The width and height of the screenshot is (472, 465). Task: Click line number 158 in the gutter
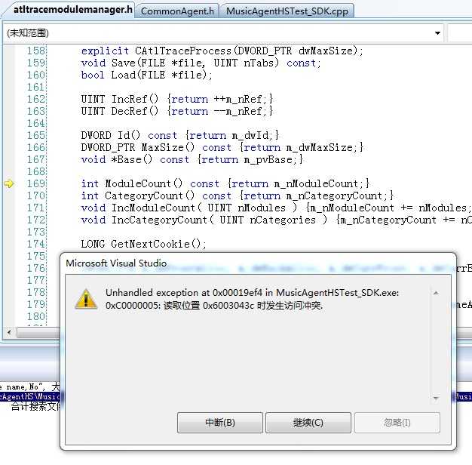coord(36,51)
